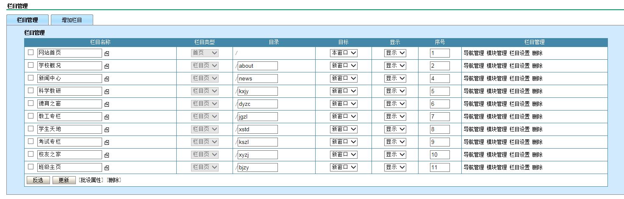Expand the 显示 dropdown for 新闻中心
The image size is (624, 199).
click(395, 78)
